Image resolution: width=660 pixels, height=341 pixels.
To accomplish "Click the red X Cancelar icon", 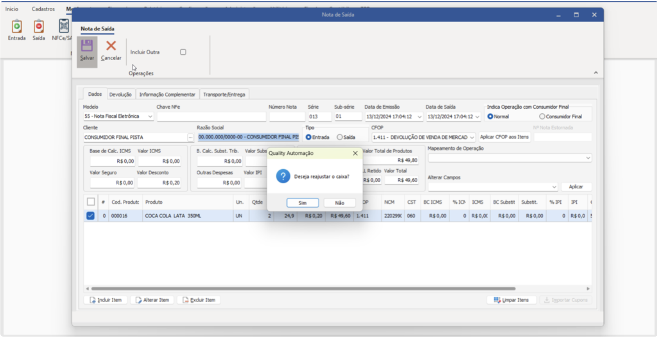I will [111, 46].
